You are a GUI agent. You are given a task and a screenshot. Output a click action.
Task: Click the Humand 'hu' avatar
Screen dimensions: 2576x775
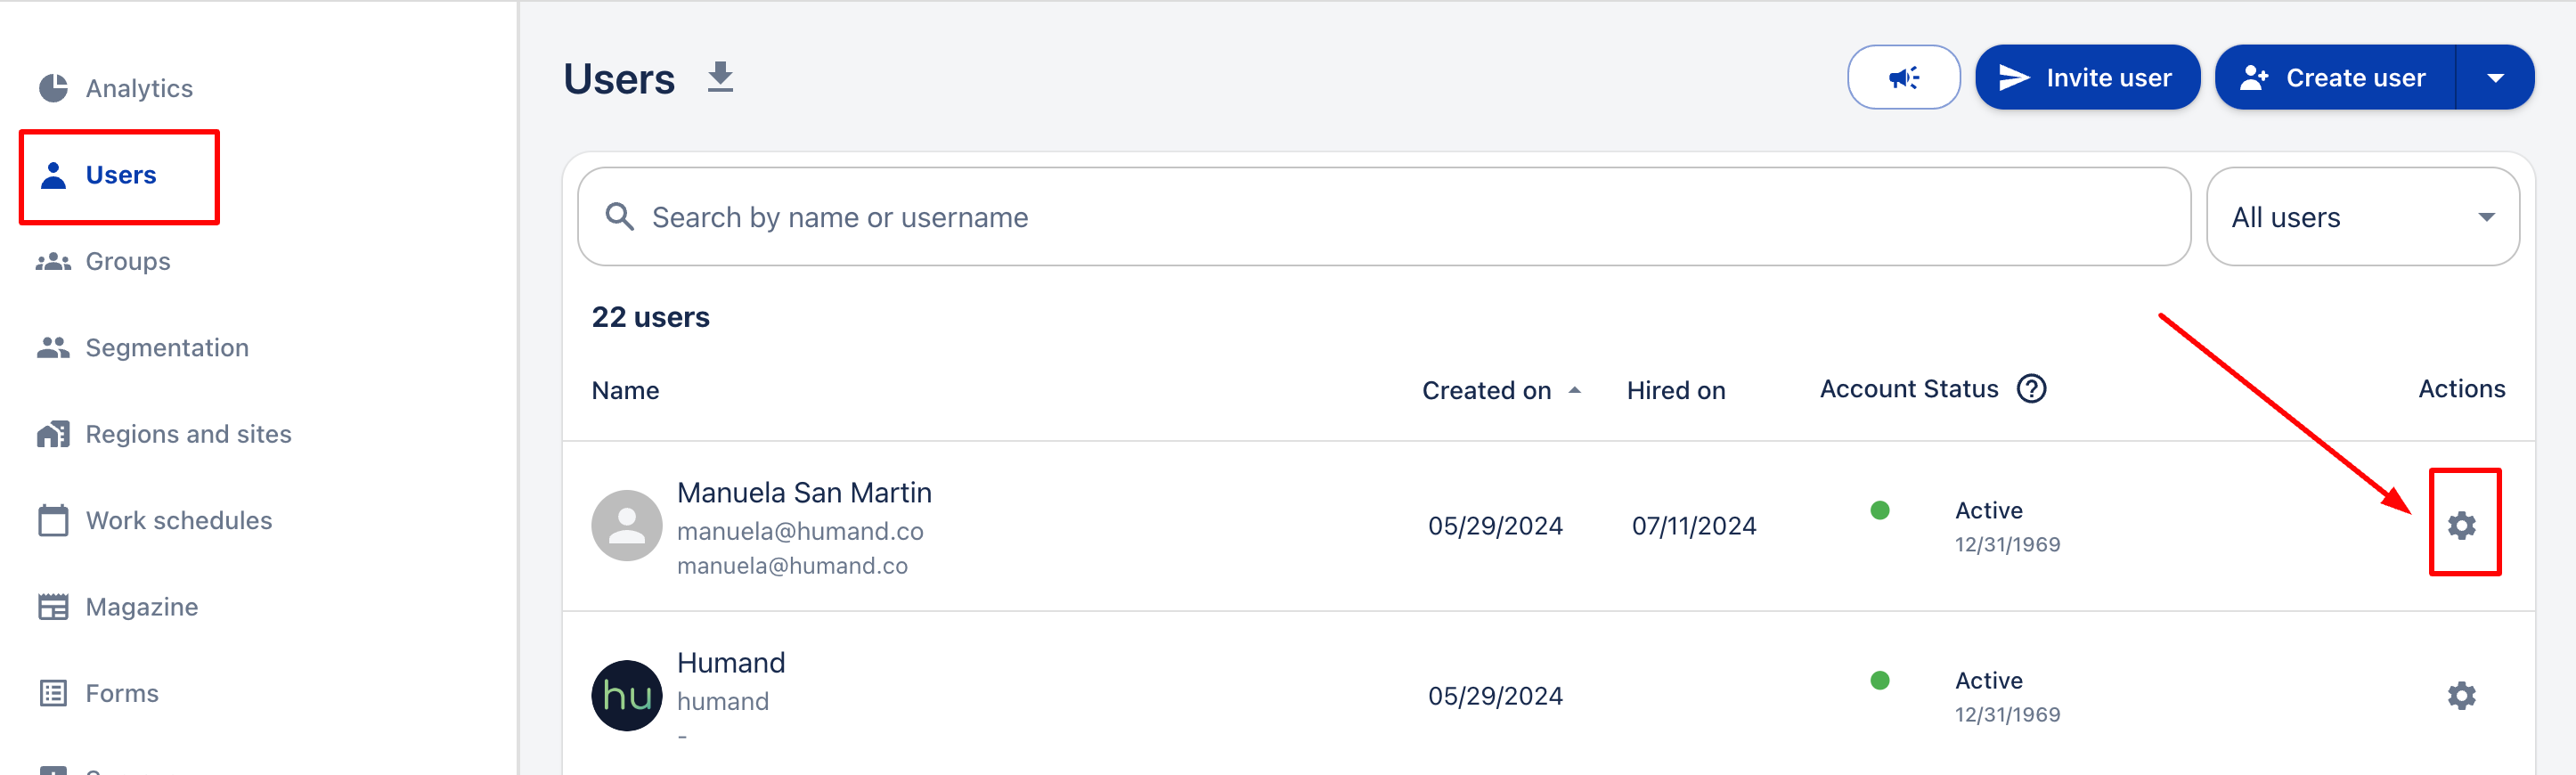pos(626,695)
